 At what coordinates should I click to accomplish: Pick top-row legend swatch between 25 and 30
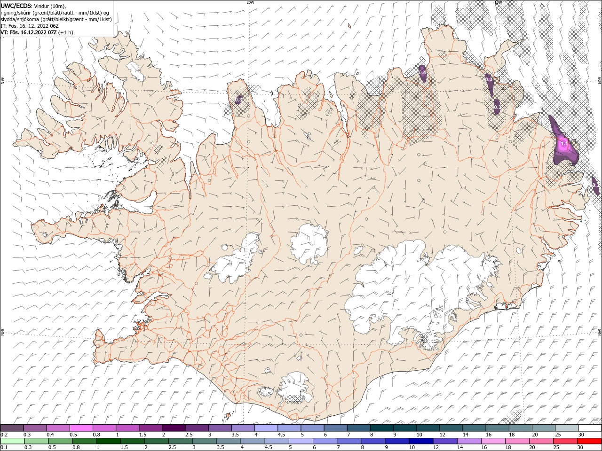566,428
